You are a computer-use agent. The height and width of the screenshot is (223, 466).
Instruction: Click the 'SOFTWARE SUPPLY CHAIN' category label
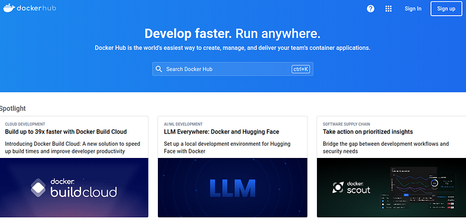click(x=346, y=124)
